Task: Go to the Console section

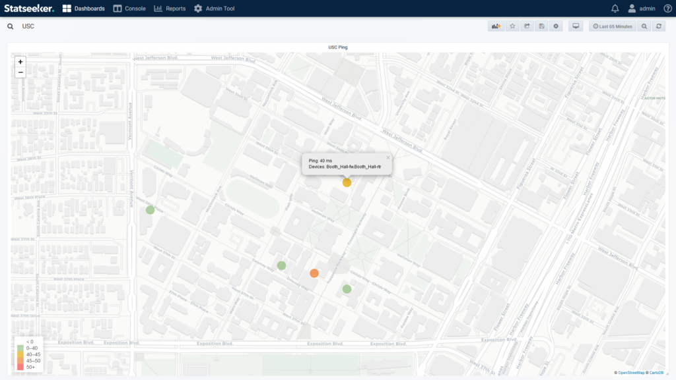Action: tap(129, 9)
